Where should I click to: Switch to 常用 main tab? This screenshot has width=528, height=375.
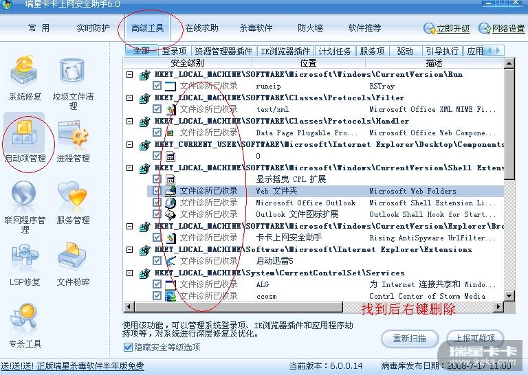click(39, 28)
